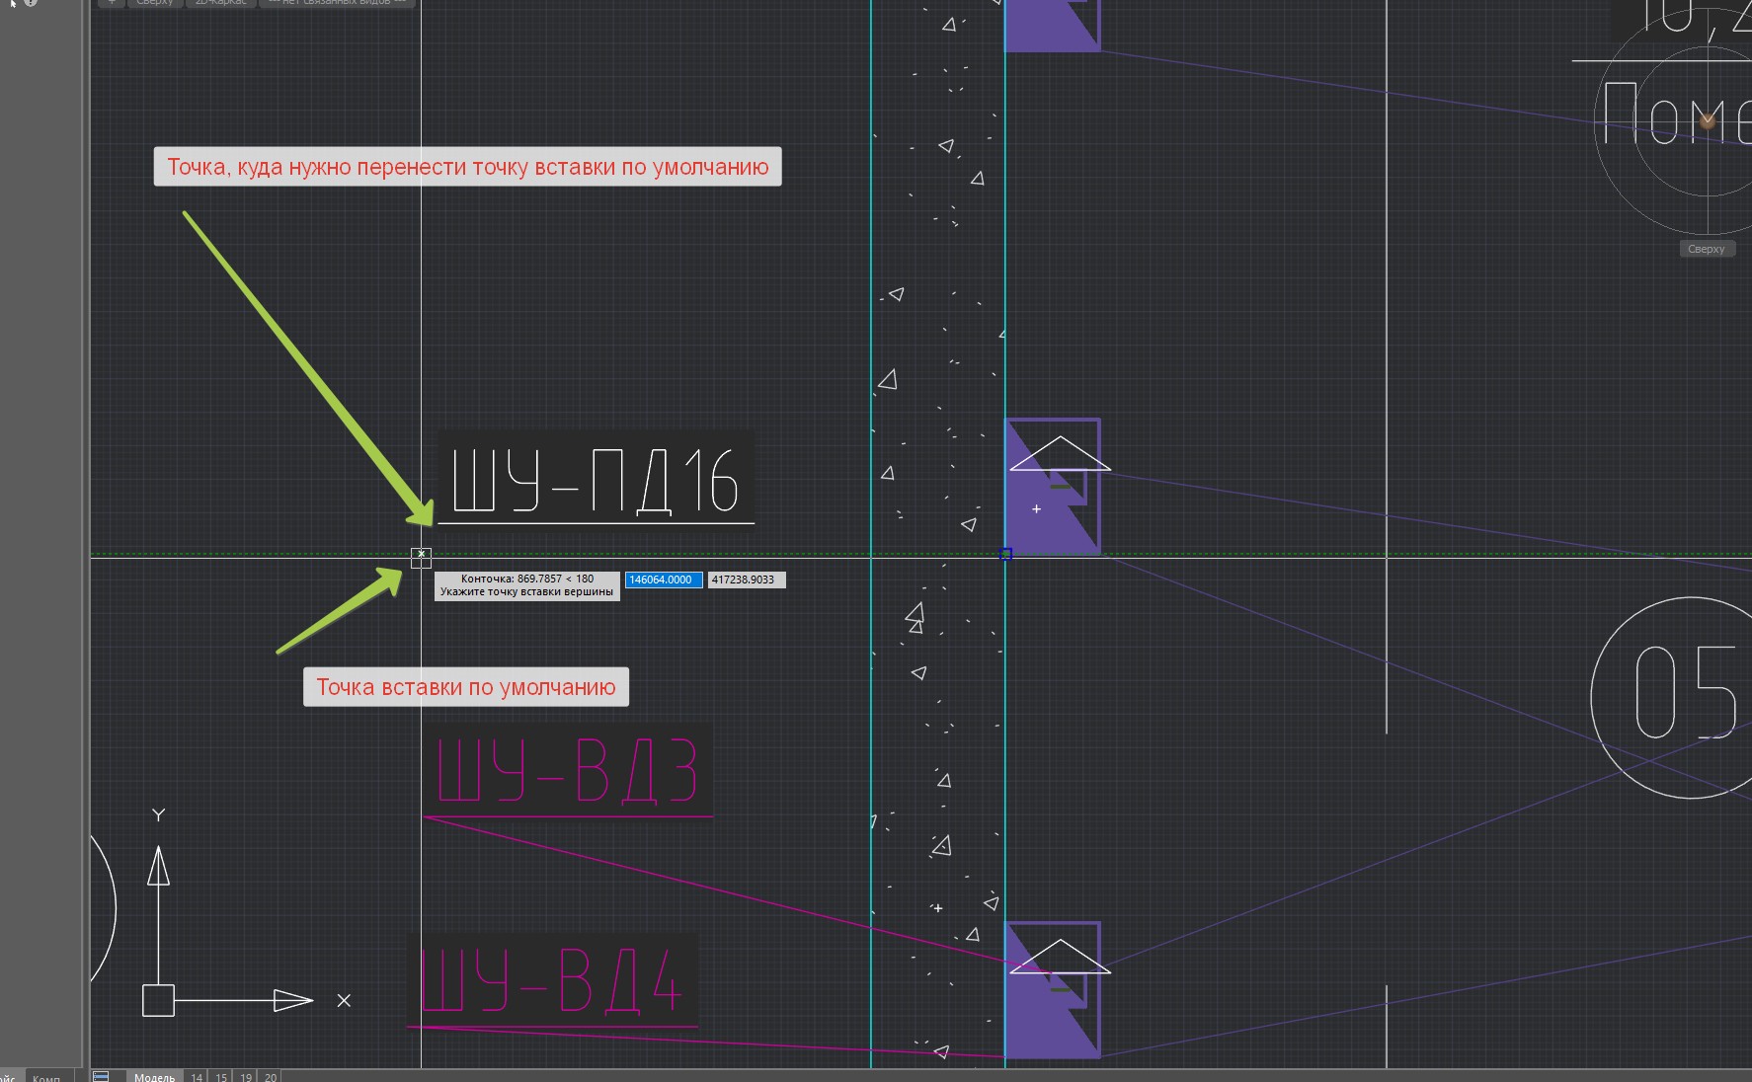This screenshot has height=1082, width=1752.
Task: Switch to layout tab 14
Action: (197, 1076)
